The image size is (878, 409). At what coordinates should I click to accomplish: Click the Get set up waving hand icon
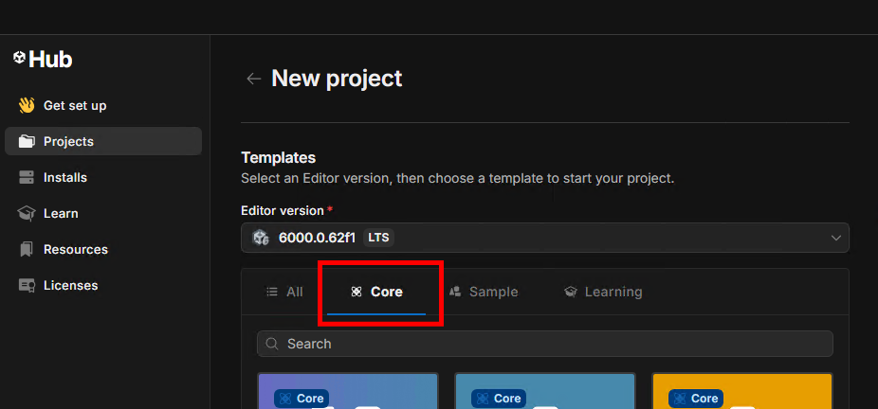[27, 105]
